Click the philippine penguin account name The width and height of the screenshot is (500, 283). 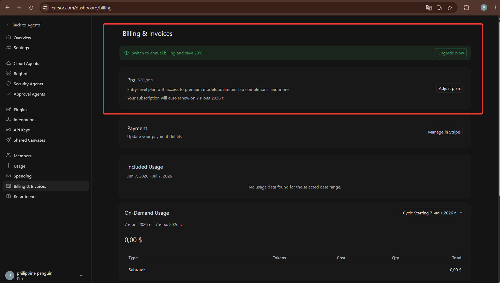click(35, 273)
